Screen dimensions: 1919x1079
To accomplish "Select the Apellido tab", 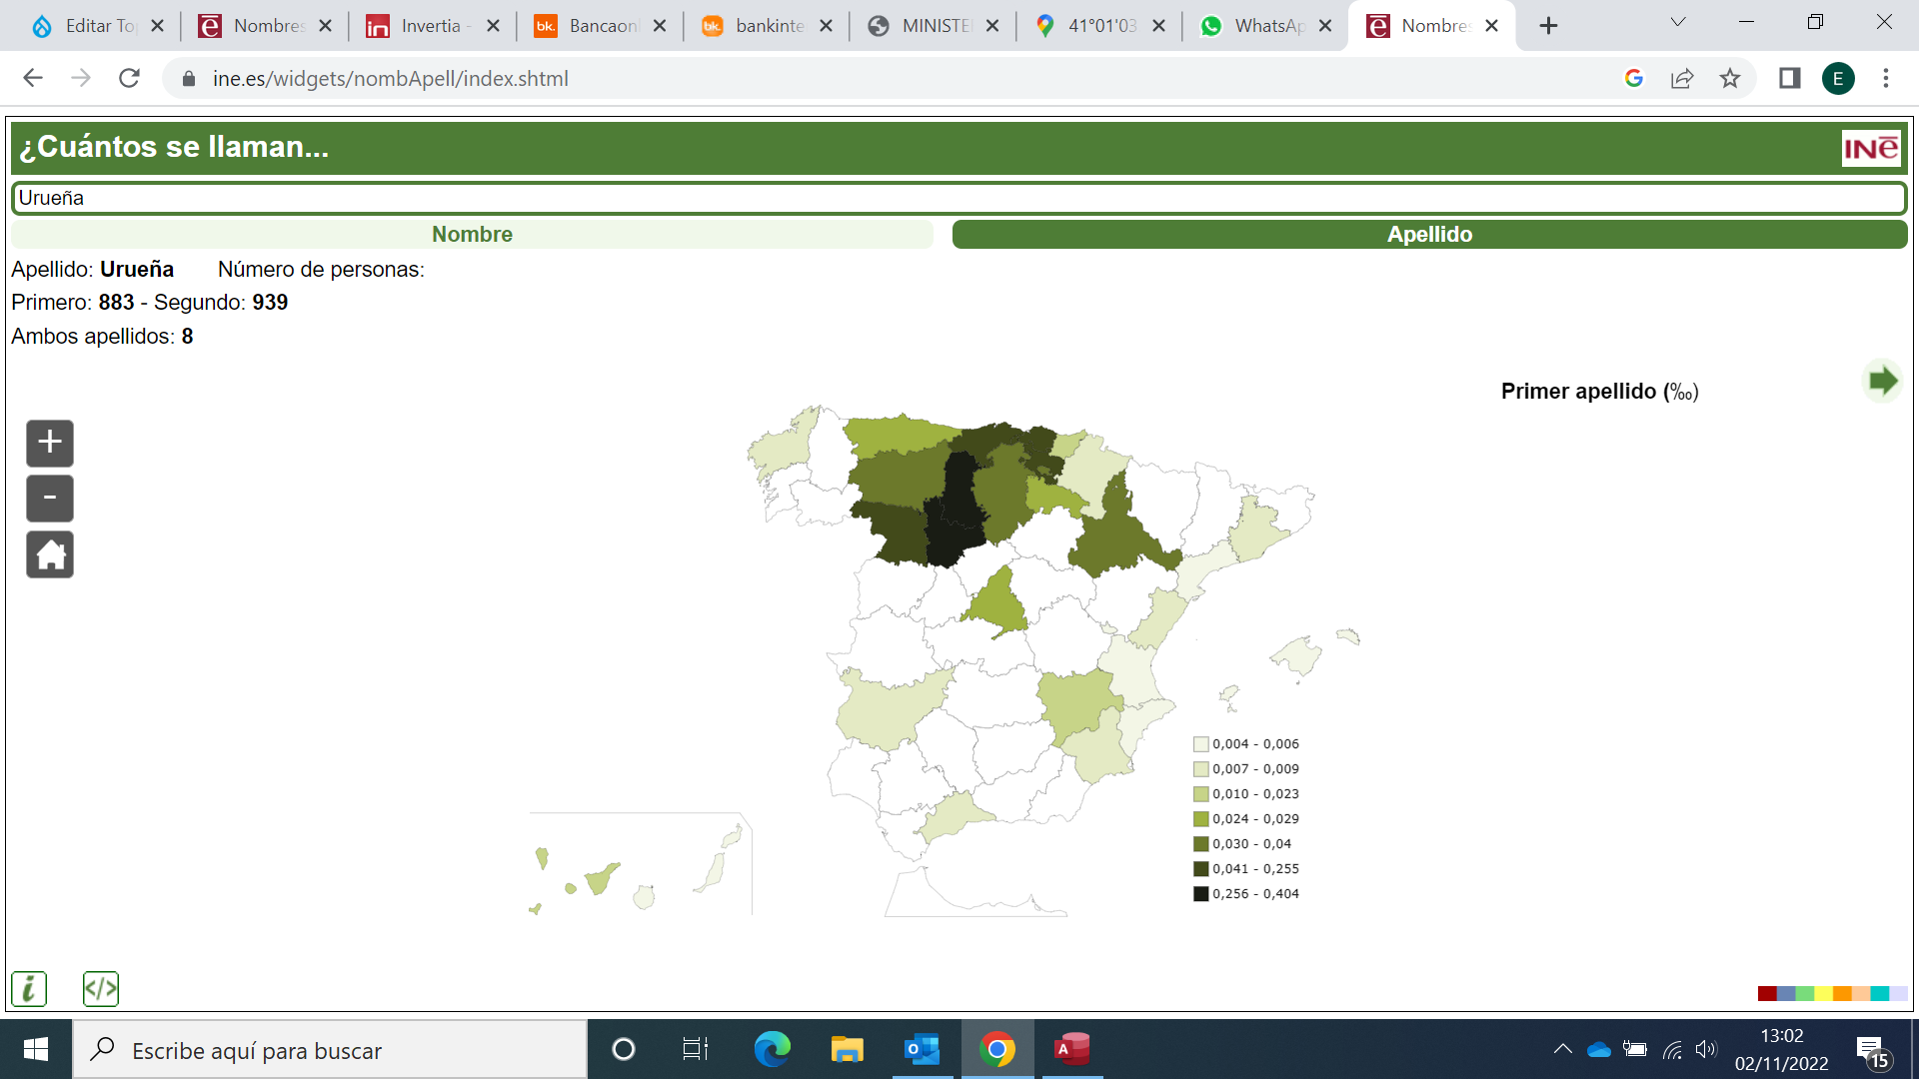I will [1429, 235].
